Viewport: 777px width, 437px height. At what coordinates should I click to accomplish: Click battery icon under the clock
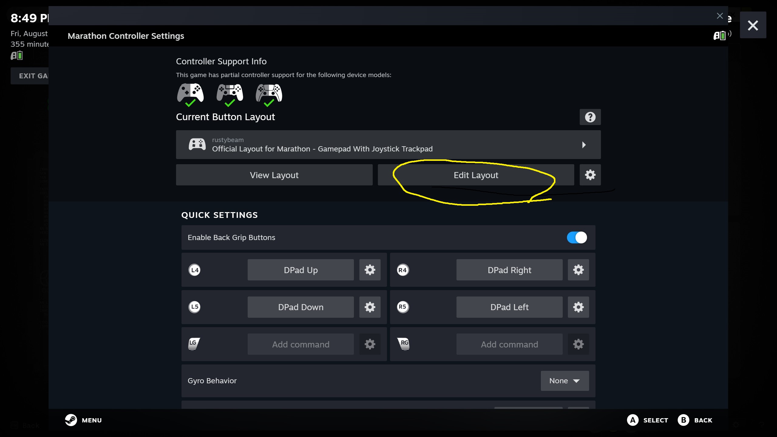tap(17, 56)
